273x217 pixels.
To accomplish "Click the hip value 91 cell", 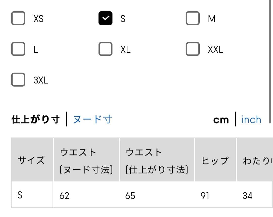I will tap(205, 196).
